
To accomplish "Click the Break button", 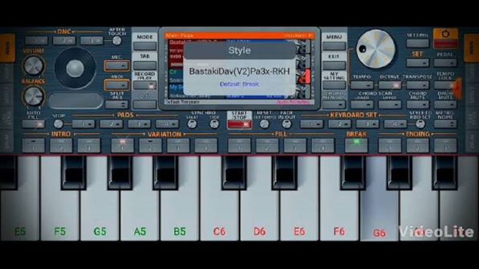I will pyautogui.click(x=356, y=145).
